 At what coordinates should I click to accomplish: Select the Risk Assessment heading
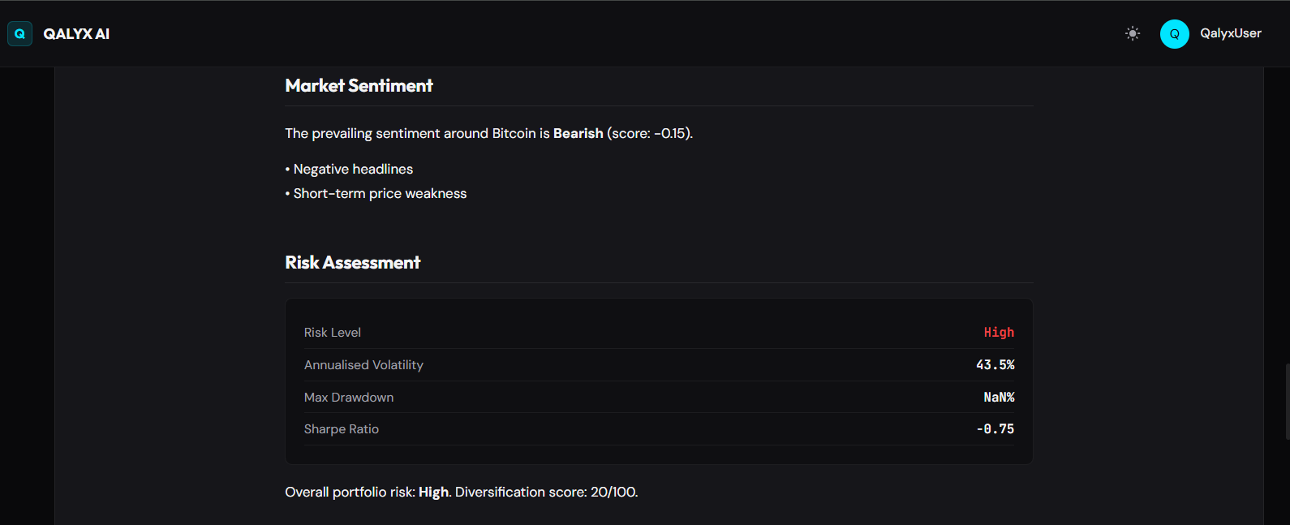(x=352, y=262)
